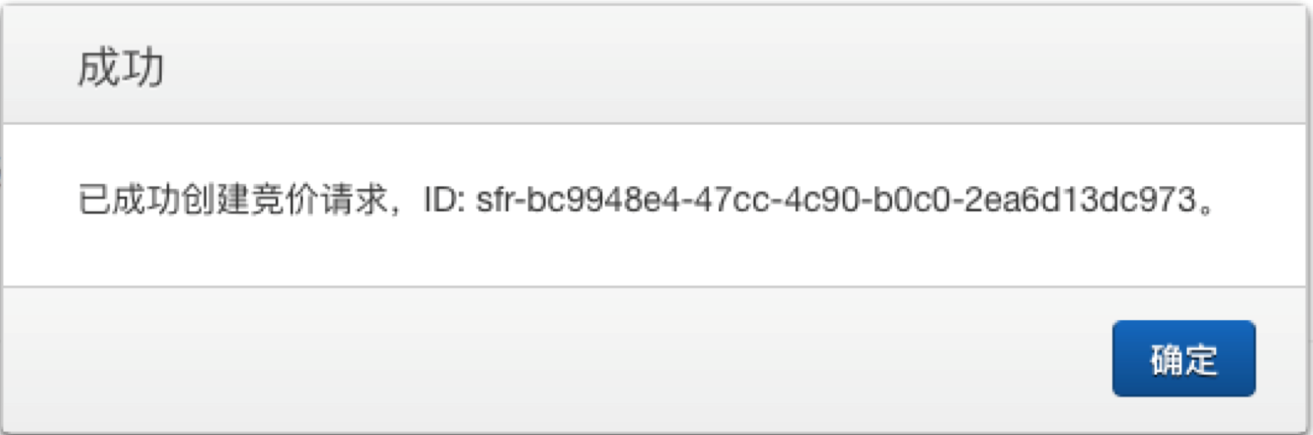Click the 成 character in the title
This screenshot has height=435, width=1313.
point(98,67)
